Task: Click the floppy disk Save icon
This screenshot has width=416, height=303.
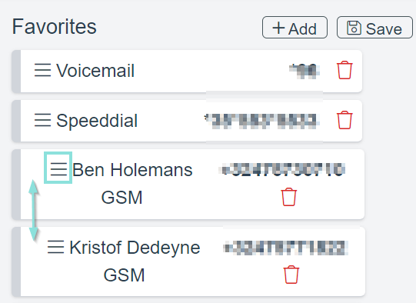Action: pyautogui.click(x=354, y=28)
